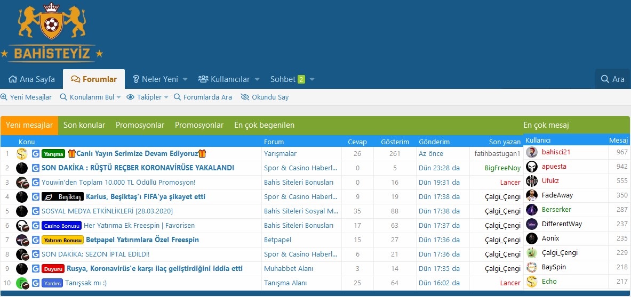This screenshot has width=631, height=297.
Task: Open the Tanışma Alanı forum
Action: (286, 283)
